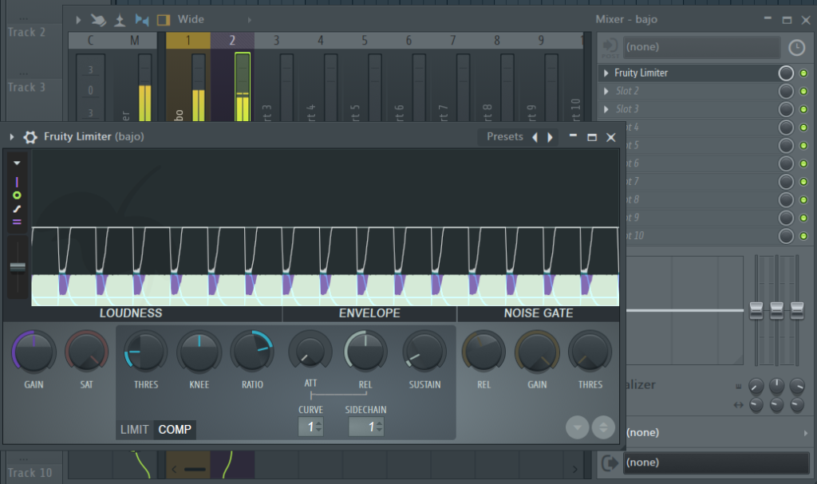Click the mixer track latency clock icon

tap(796, 47)
